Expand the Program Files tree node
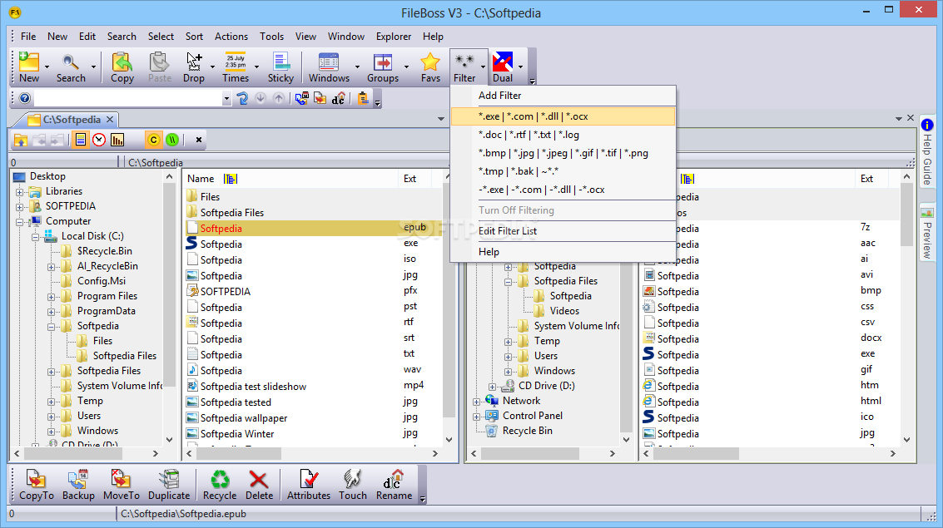Viewport: 943px width, 528px height. [x=51, y=297]
